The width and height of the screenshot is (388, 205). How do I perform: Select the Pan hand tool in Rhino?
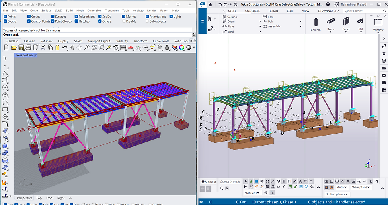click(x=72, y=47)
